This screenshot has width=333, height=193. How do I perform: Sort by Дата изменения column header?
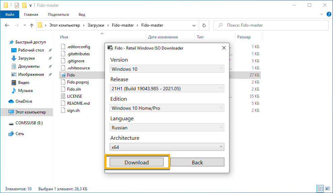click(163, 37)
